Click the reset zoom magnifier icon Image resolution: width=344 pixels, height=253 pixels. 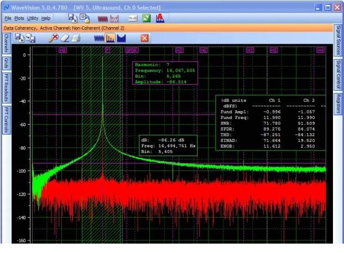[x=54, y=38]
